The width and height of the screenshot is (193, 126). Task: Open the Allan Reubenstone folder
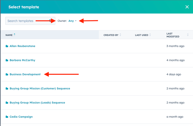click(x=22, y=46)
